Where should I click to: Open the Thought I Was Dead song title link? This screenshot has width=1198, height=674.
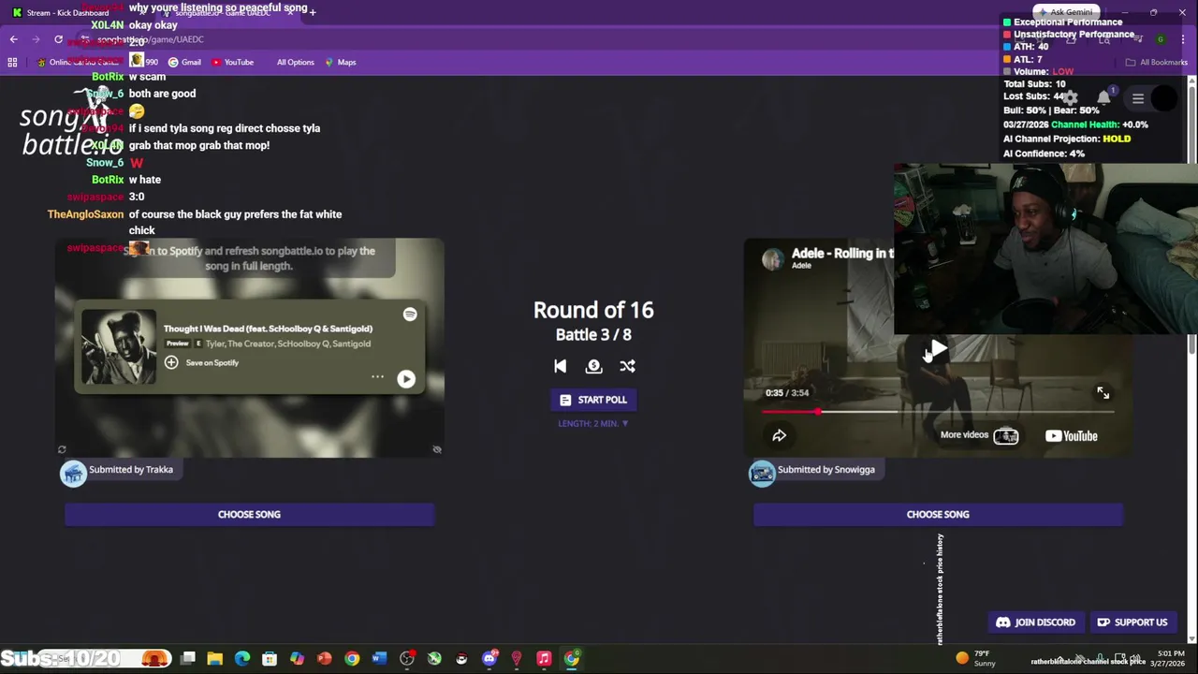pos(268,329)
